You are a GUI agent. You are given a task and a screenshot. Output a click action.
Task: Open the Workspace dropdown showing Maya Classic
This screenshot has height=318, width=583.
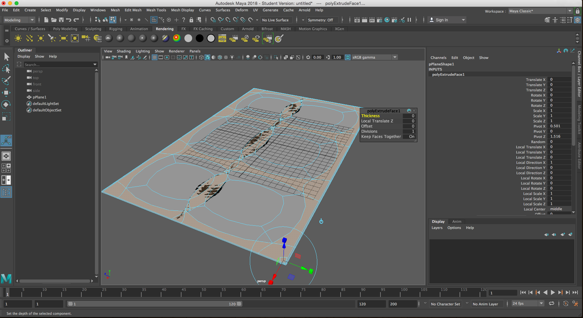pos(569,11)
